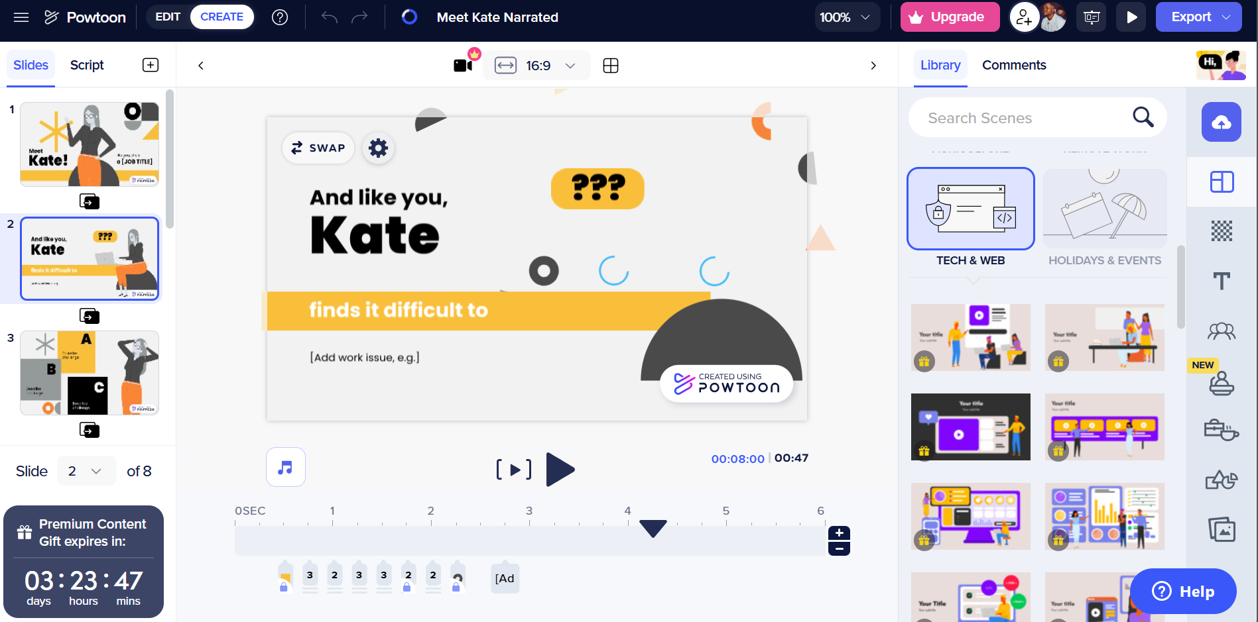Switch to the Slides tab

click(x=31, y=65)
